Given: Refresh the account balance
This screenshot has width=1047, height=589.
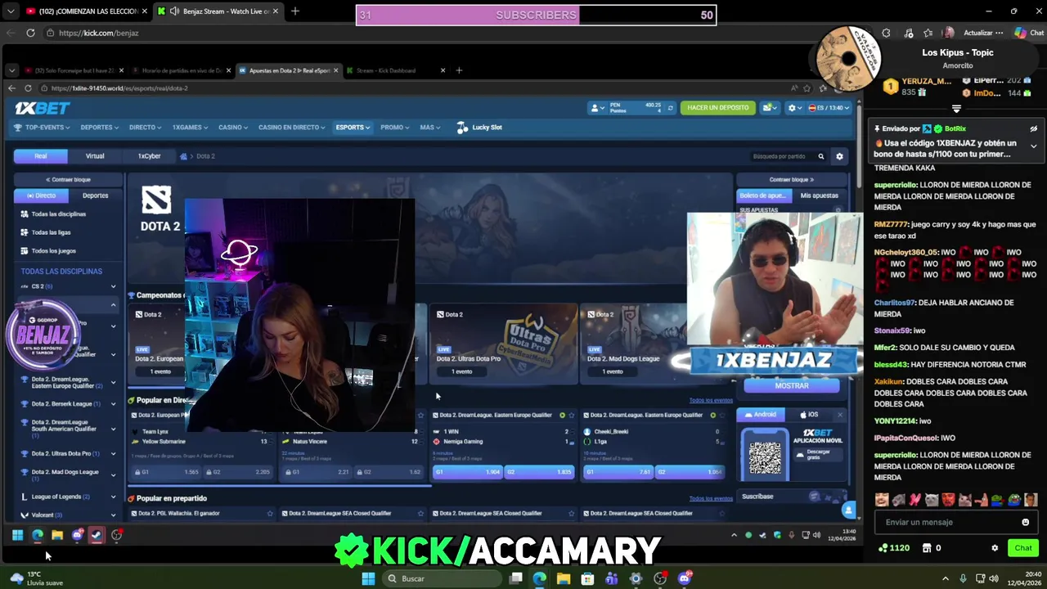Looking at the screenshot, I should [670, 108].
